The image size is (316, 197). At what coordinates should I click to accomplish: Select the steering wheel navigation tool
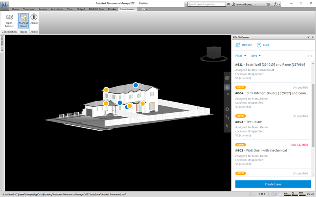[x=227, y=78]
